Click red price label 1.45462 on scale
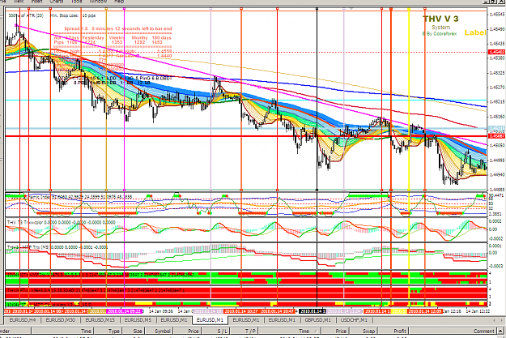Image resolution: width=506 pixels, height=338 pixels. pos(496,52)
